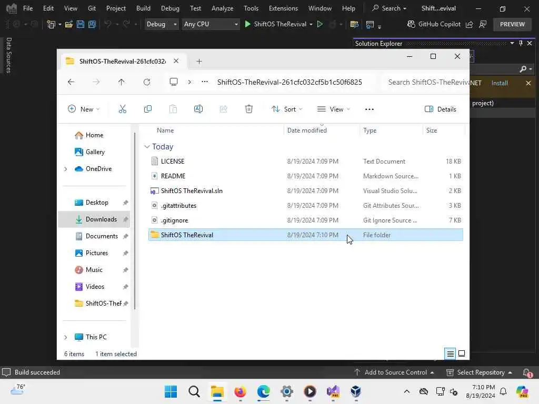Click Select Repository in status bar
This screenshot has width=539, height=404.
[479, 372]
